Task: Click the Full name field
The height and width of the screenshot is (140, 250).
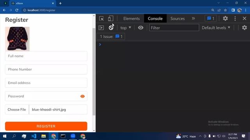Action: (x=46, y=56)
